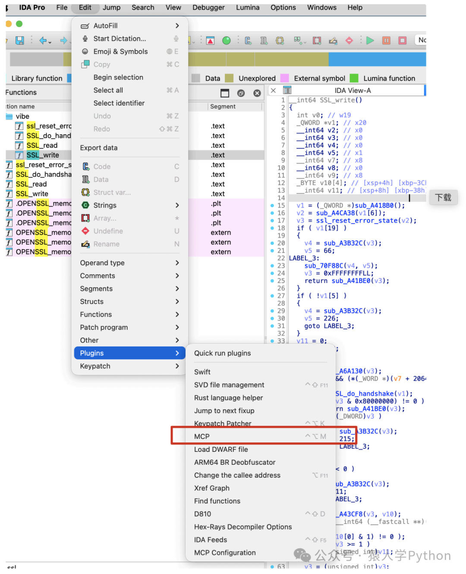Viewport: 466px width, 574px height.
Task: Click the back navigation arrow in toolbar
Action: pyautogui.click(x=43, y=40)
